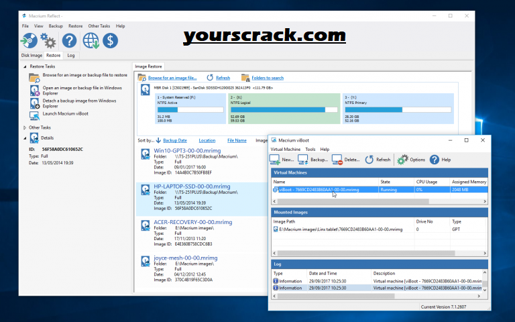Select partition 2 NTFS Logical
This screenshot has width=515, height=322.
(284, 109)
